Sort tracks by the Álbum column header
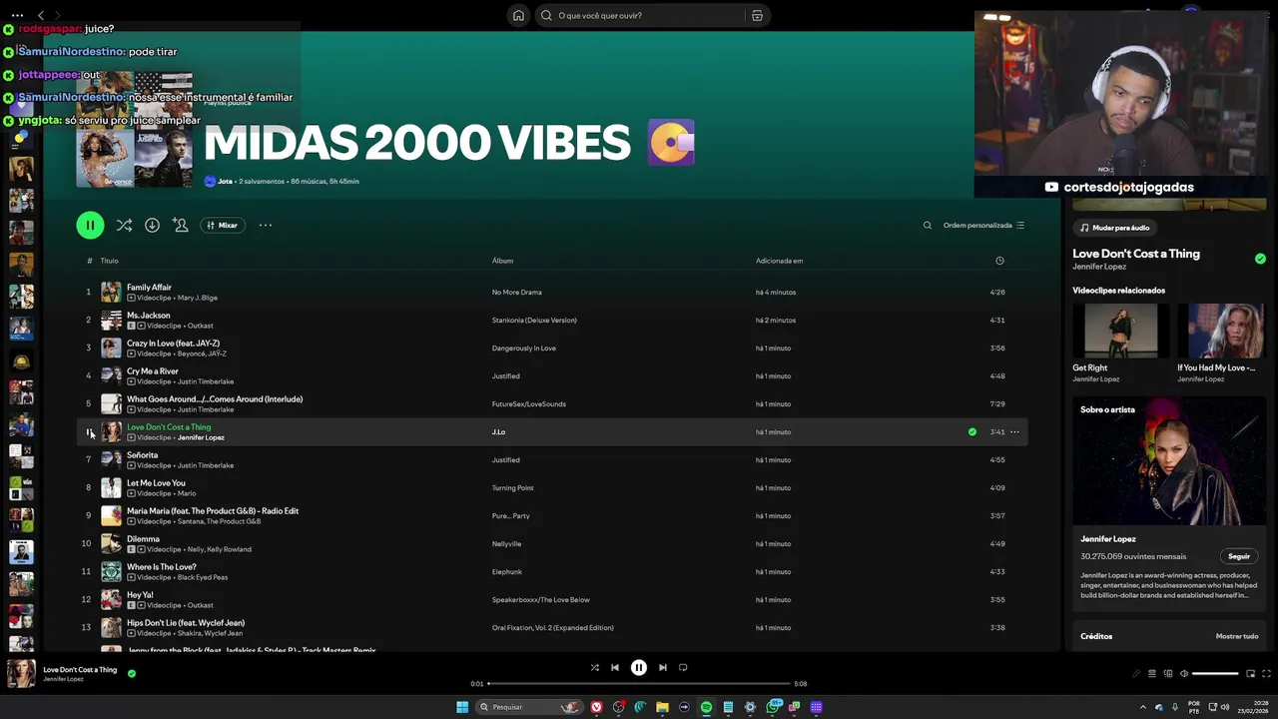Screen dimensions: 1278x719 point(502,261)
